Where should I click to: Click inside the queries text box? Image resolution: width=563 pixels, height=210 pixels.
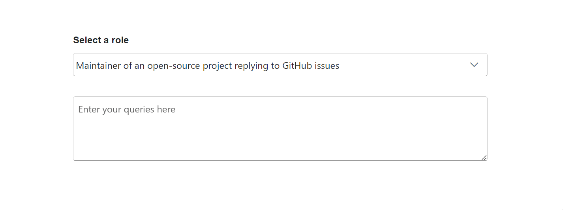pyautogui.click(x=280, y=129)
